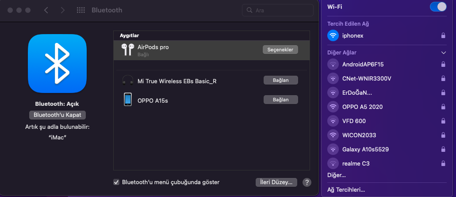
Task: Click the OPPO A5 2020 Wi-Fi icon
Action: (x=333, y=107)
